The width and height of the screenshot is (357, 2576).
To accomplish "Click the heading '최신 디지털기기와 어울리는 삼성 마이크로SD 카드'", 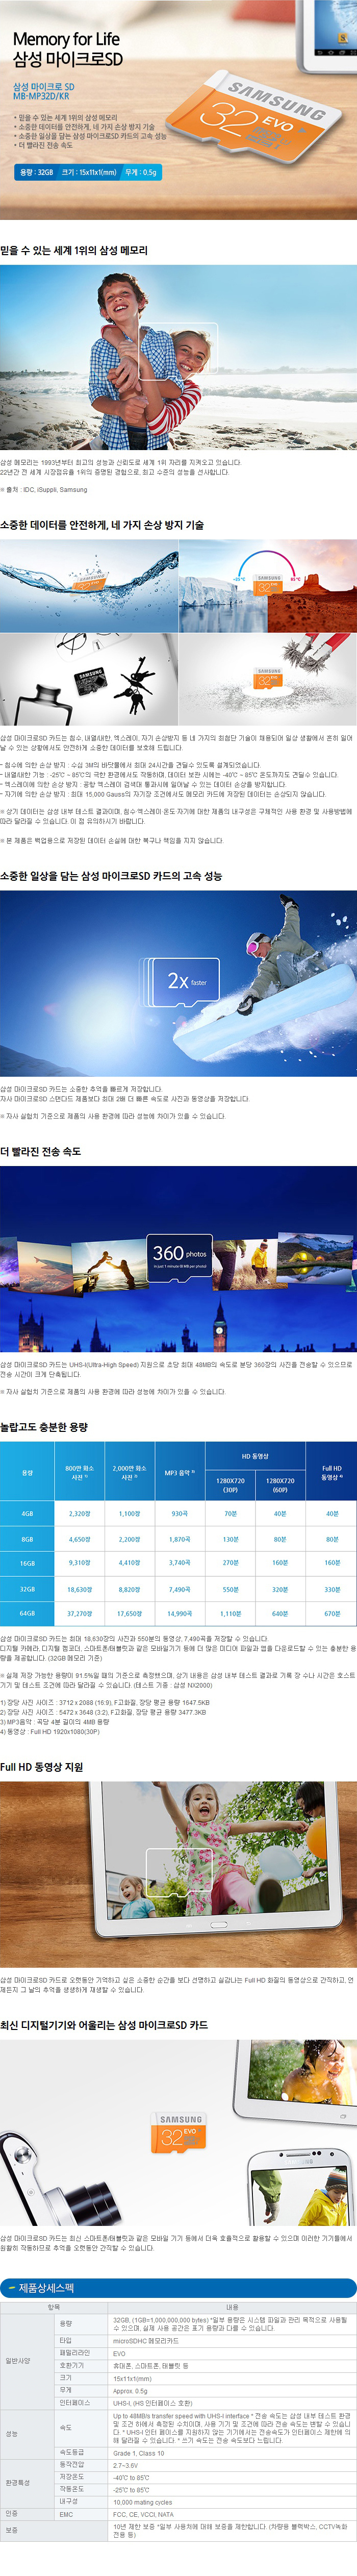I will point(104,2025).
